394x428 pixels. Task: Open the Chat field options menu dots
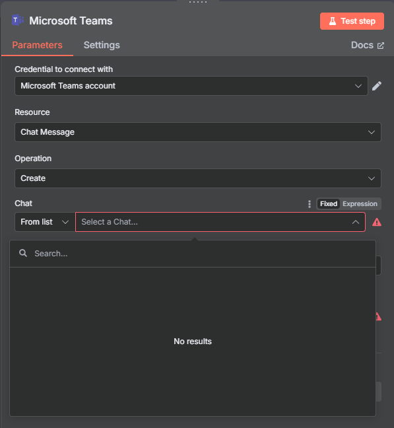point(310,204)
